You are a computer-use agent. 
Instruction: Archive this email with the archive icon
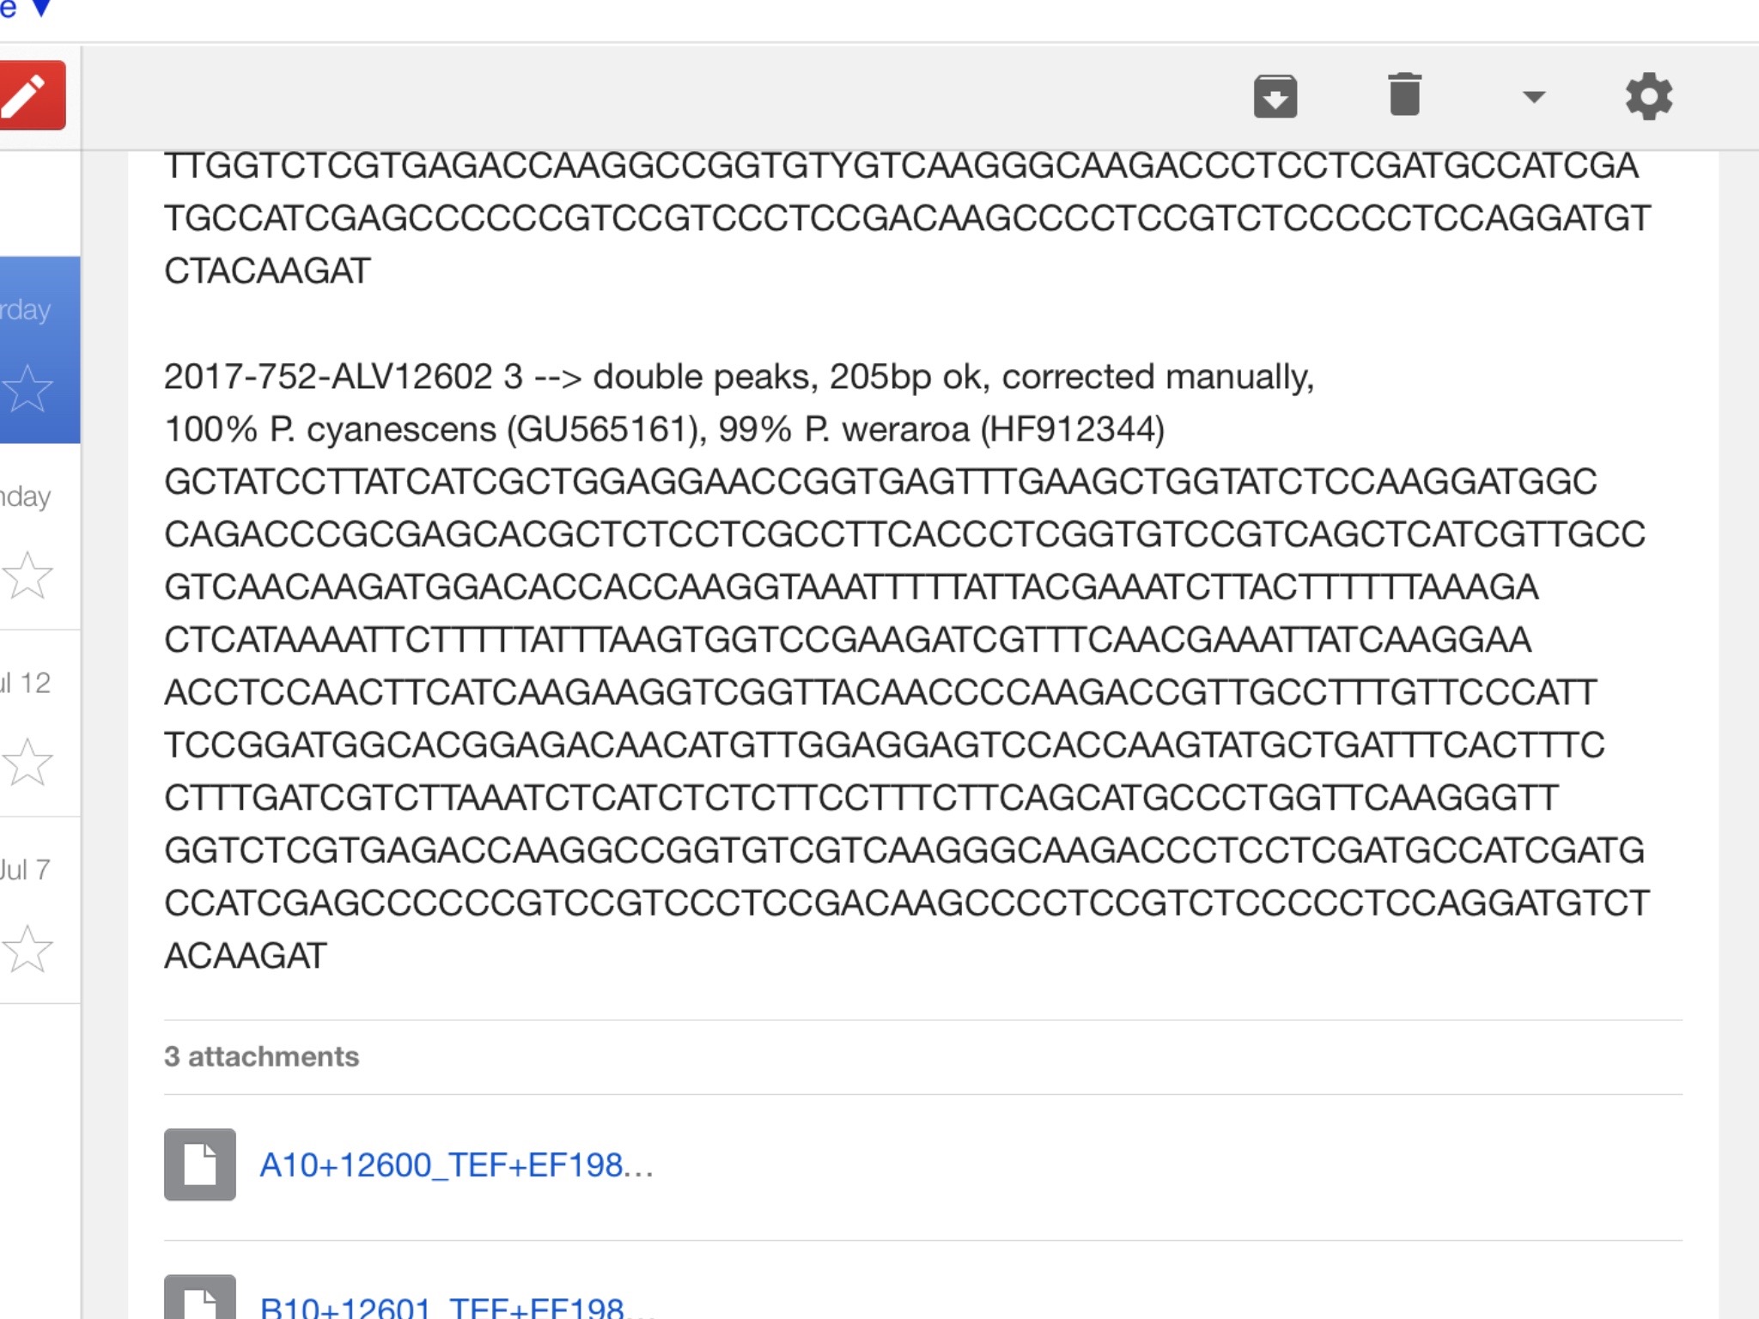click(1275, 95)
